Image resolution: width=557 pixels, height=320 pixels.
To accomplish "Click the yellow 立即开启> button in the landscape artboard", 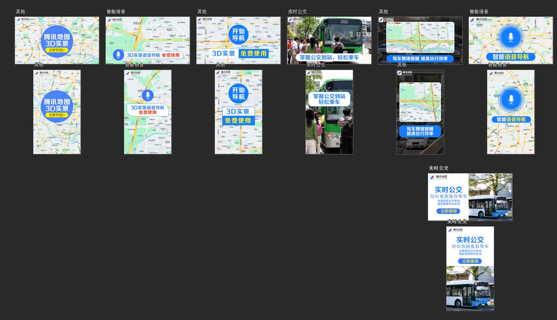I will point(57,50).
